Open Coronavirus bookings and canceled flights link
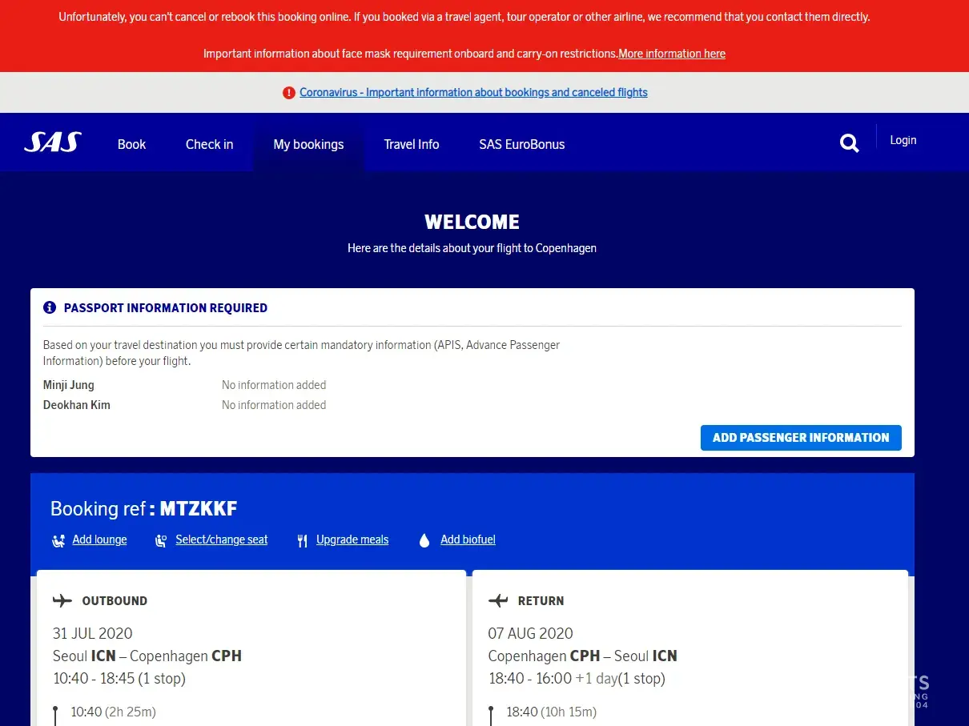The image size is (969, 726). (473, 92)
